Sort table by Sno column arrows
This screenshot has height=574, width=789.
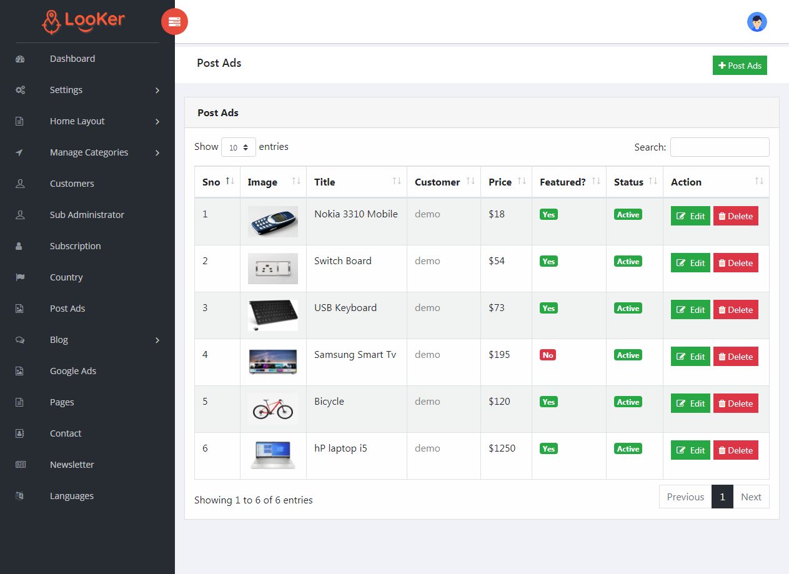(x=229, y=181)
